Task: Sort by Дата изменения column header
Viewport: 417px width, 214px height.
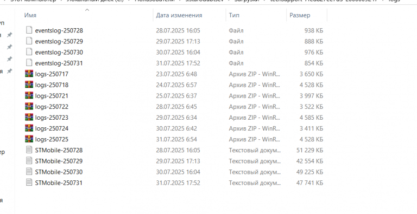Action: coord(179,15)
